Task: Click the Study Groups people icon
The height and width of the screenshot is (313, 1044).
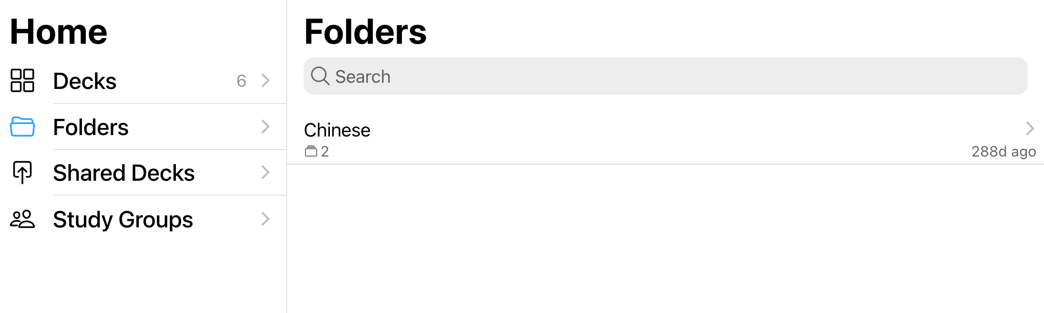Action: pyautogui.click(x=22, y=219)
